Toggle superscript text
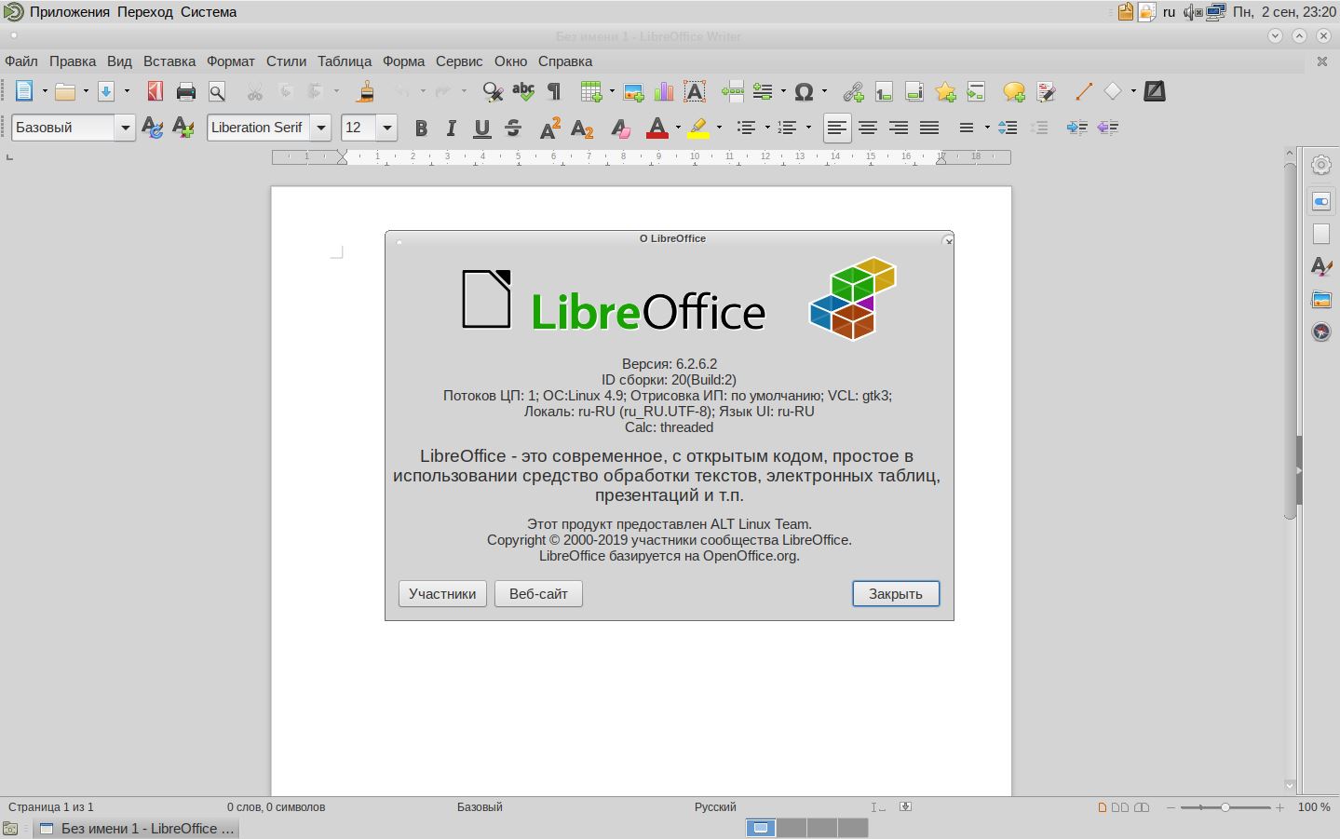The image size is (1340, 839). click(550, 128)
